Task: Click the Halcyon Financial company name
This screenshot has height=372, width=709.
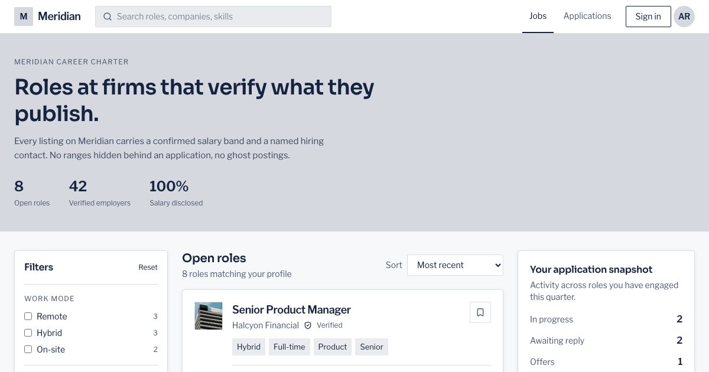Action: (x=265, y=325)
